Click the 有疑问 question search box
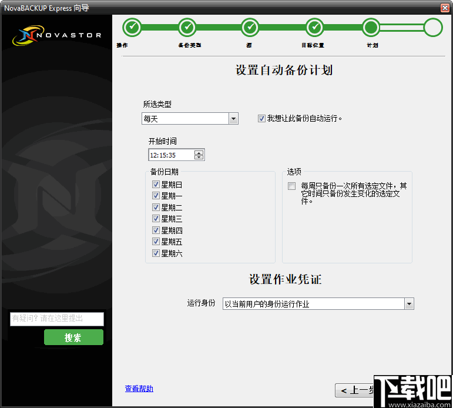The height and width of the screenshot is (408, 453). (x=57, y=319)
